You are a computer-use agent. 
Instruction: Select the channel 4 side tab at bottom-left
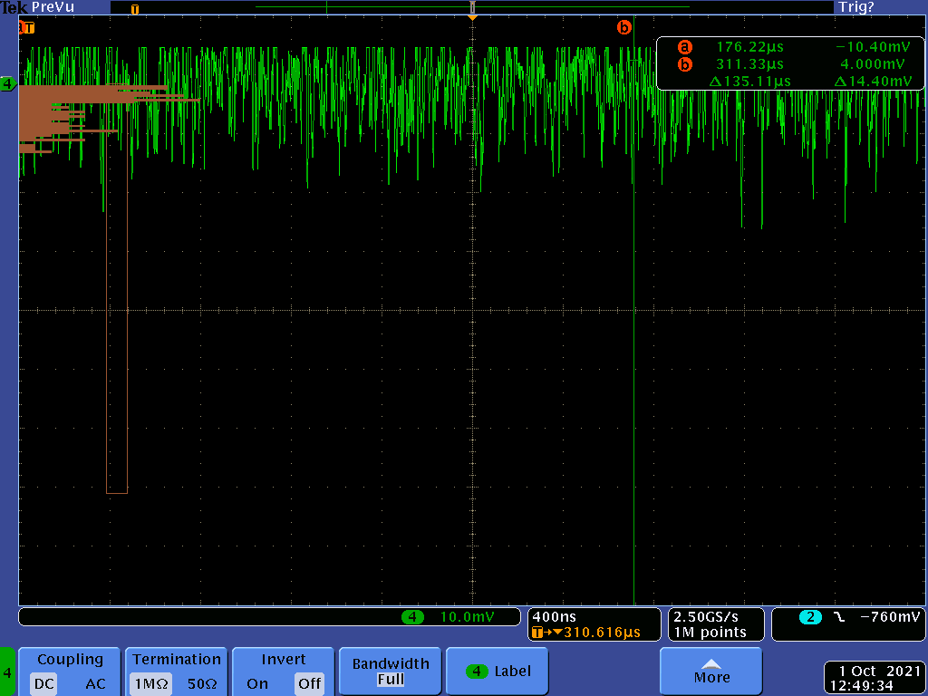[x=8, y=672]
